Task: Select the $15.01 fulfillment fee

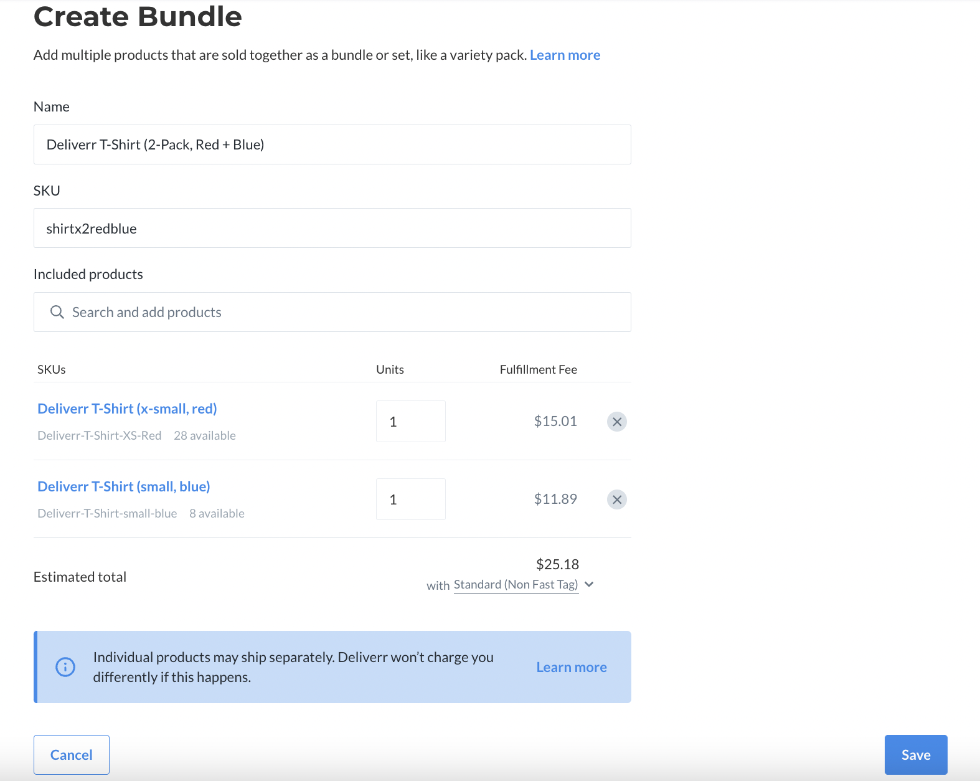Action: [555, 421]
